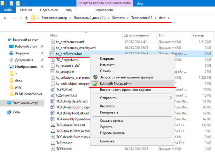Click quick access properties checkmark icon
Image resolution: width=215 pixels, height=152 pixels.
[12, 3]
